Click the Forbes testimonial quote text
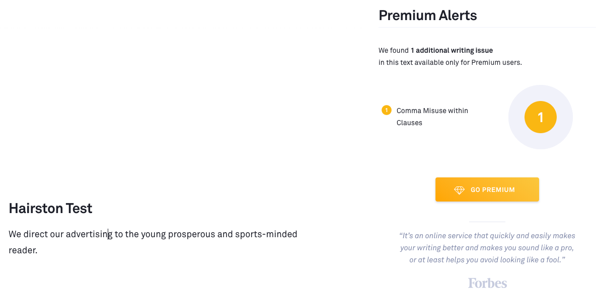Screen dimensions: 597x297 pyautogui.click(x=487, y=247)
